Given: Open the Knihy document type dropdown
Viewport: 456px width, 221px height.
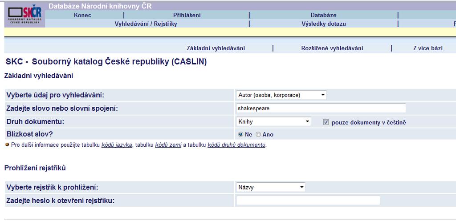Looking at the screenshot, I should click(x=274, y=122).
